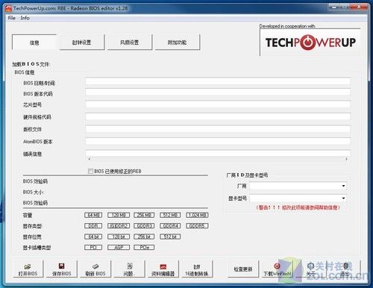
Task: Click the 128 bit bus width indicator
Action: coord(119,237)
